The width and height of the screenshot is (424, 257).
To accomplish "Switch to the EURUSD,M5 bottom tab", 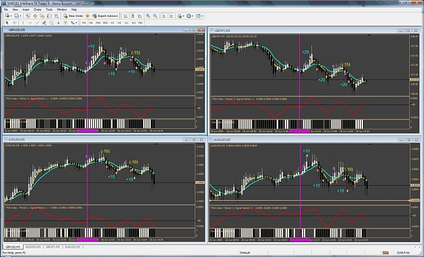I will 73,247.
